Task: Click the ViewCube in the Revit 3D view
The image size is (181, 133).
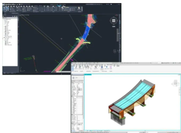Action: [x=175, y=82]
